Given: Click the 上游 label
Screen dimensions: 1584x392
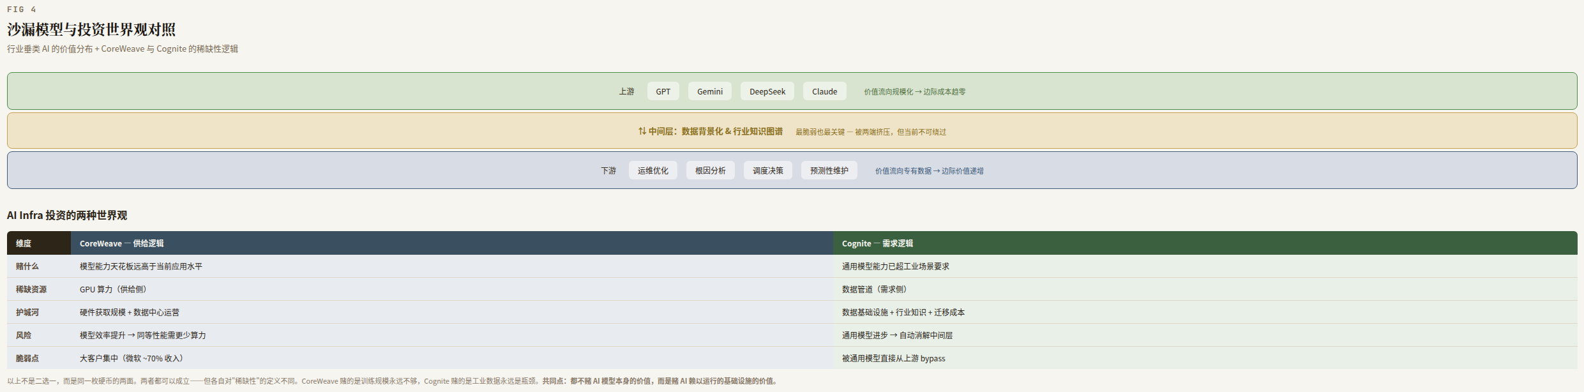Looking at the screenshot, I should point(626,91).
